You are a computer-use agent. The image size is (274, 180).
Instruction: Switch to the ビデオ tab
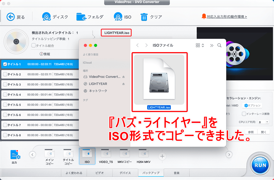99,173
